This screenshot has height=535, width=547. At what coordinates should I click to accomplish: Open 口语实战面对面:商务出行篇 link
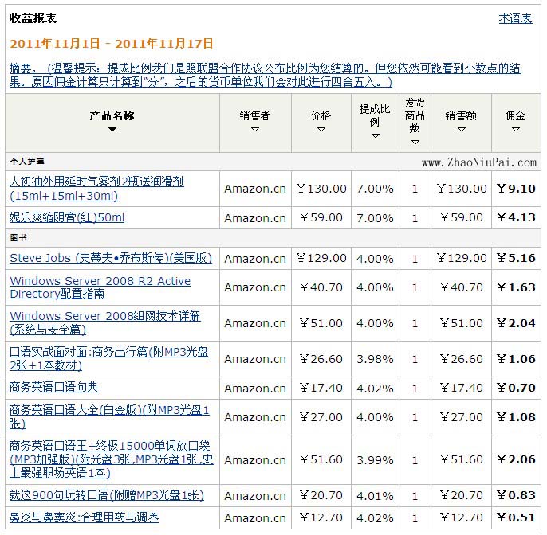[x=108, y=358]
